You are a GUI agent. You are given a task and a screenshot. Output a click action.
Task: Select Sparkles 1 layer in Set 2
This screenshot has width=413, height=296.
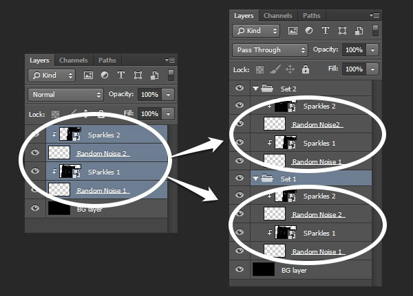[x=311, y=142]
